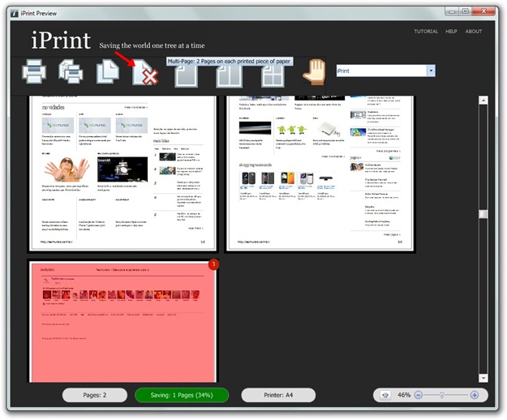Select the red highlighted page 3 thumbnail

[x=122, y=322]
